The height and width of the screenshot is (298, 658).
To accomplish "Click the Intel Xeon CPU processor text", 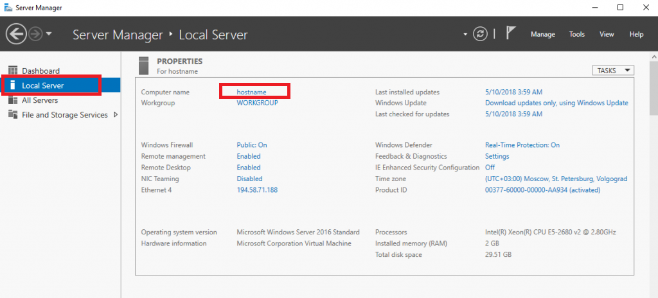I will pyautogui.click(x=550, y=232).
